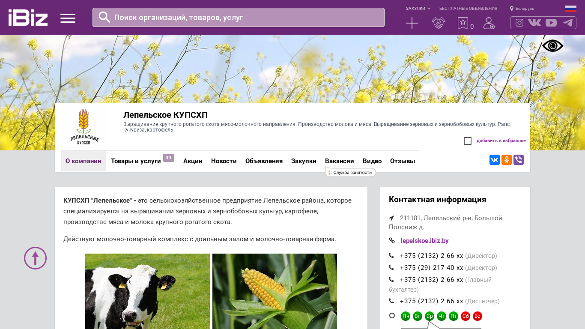Click the +375 (29) 217 40 xx number
The width and height of the screenshot is (585, 329).
(x=432, y=268)
